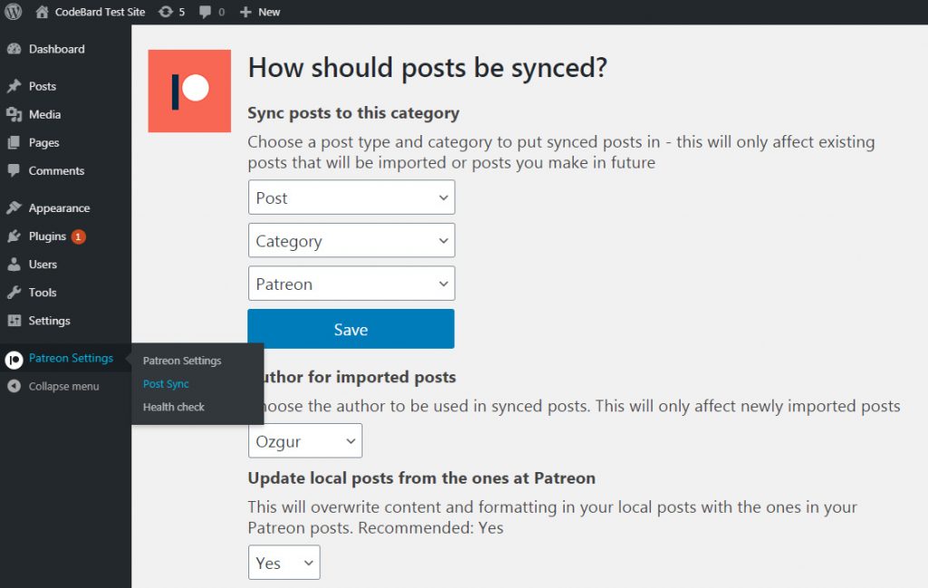Click the Pages icon in sidebar
Viewport: 928px width, 588px height.
point(14,142)
